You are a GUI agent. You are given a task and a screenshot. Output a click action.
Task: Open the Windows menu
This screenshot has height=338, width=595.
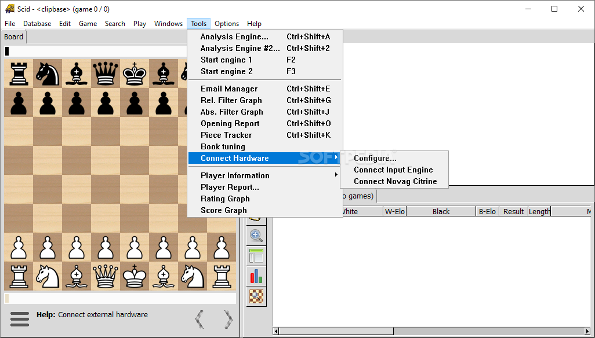tap(169, 24)
